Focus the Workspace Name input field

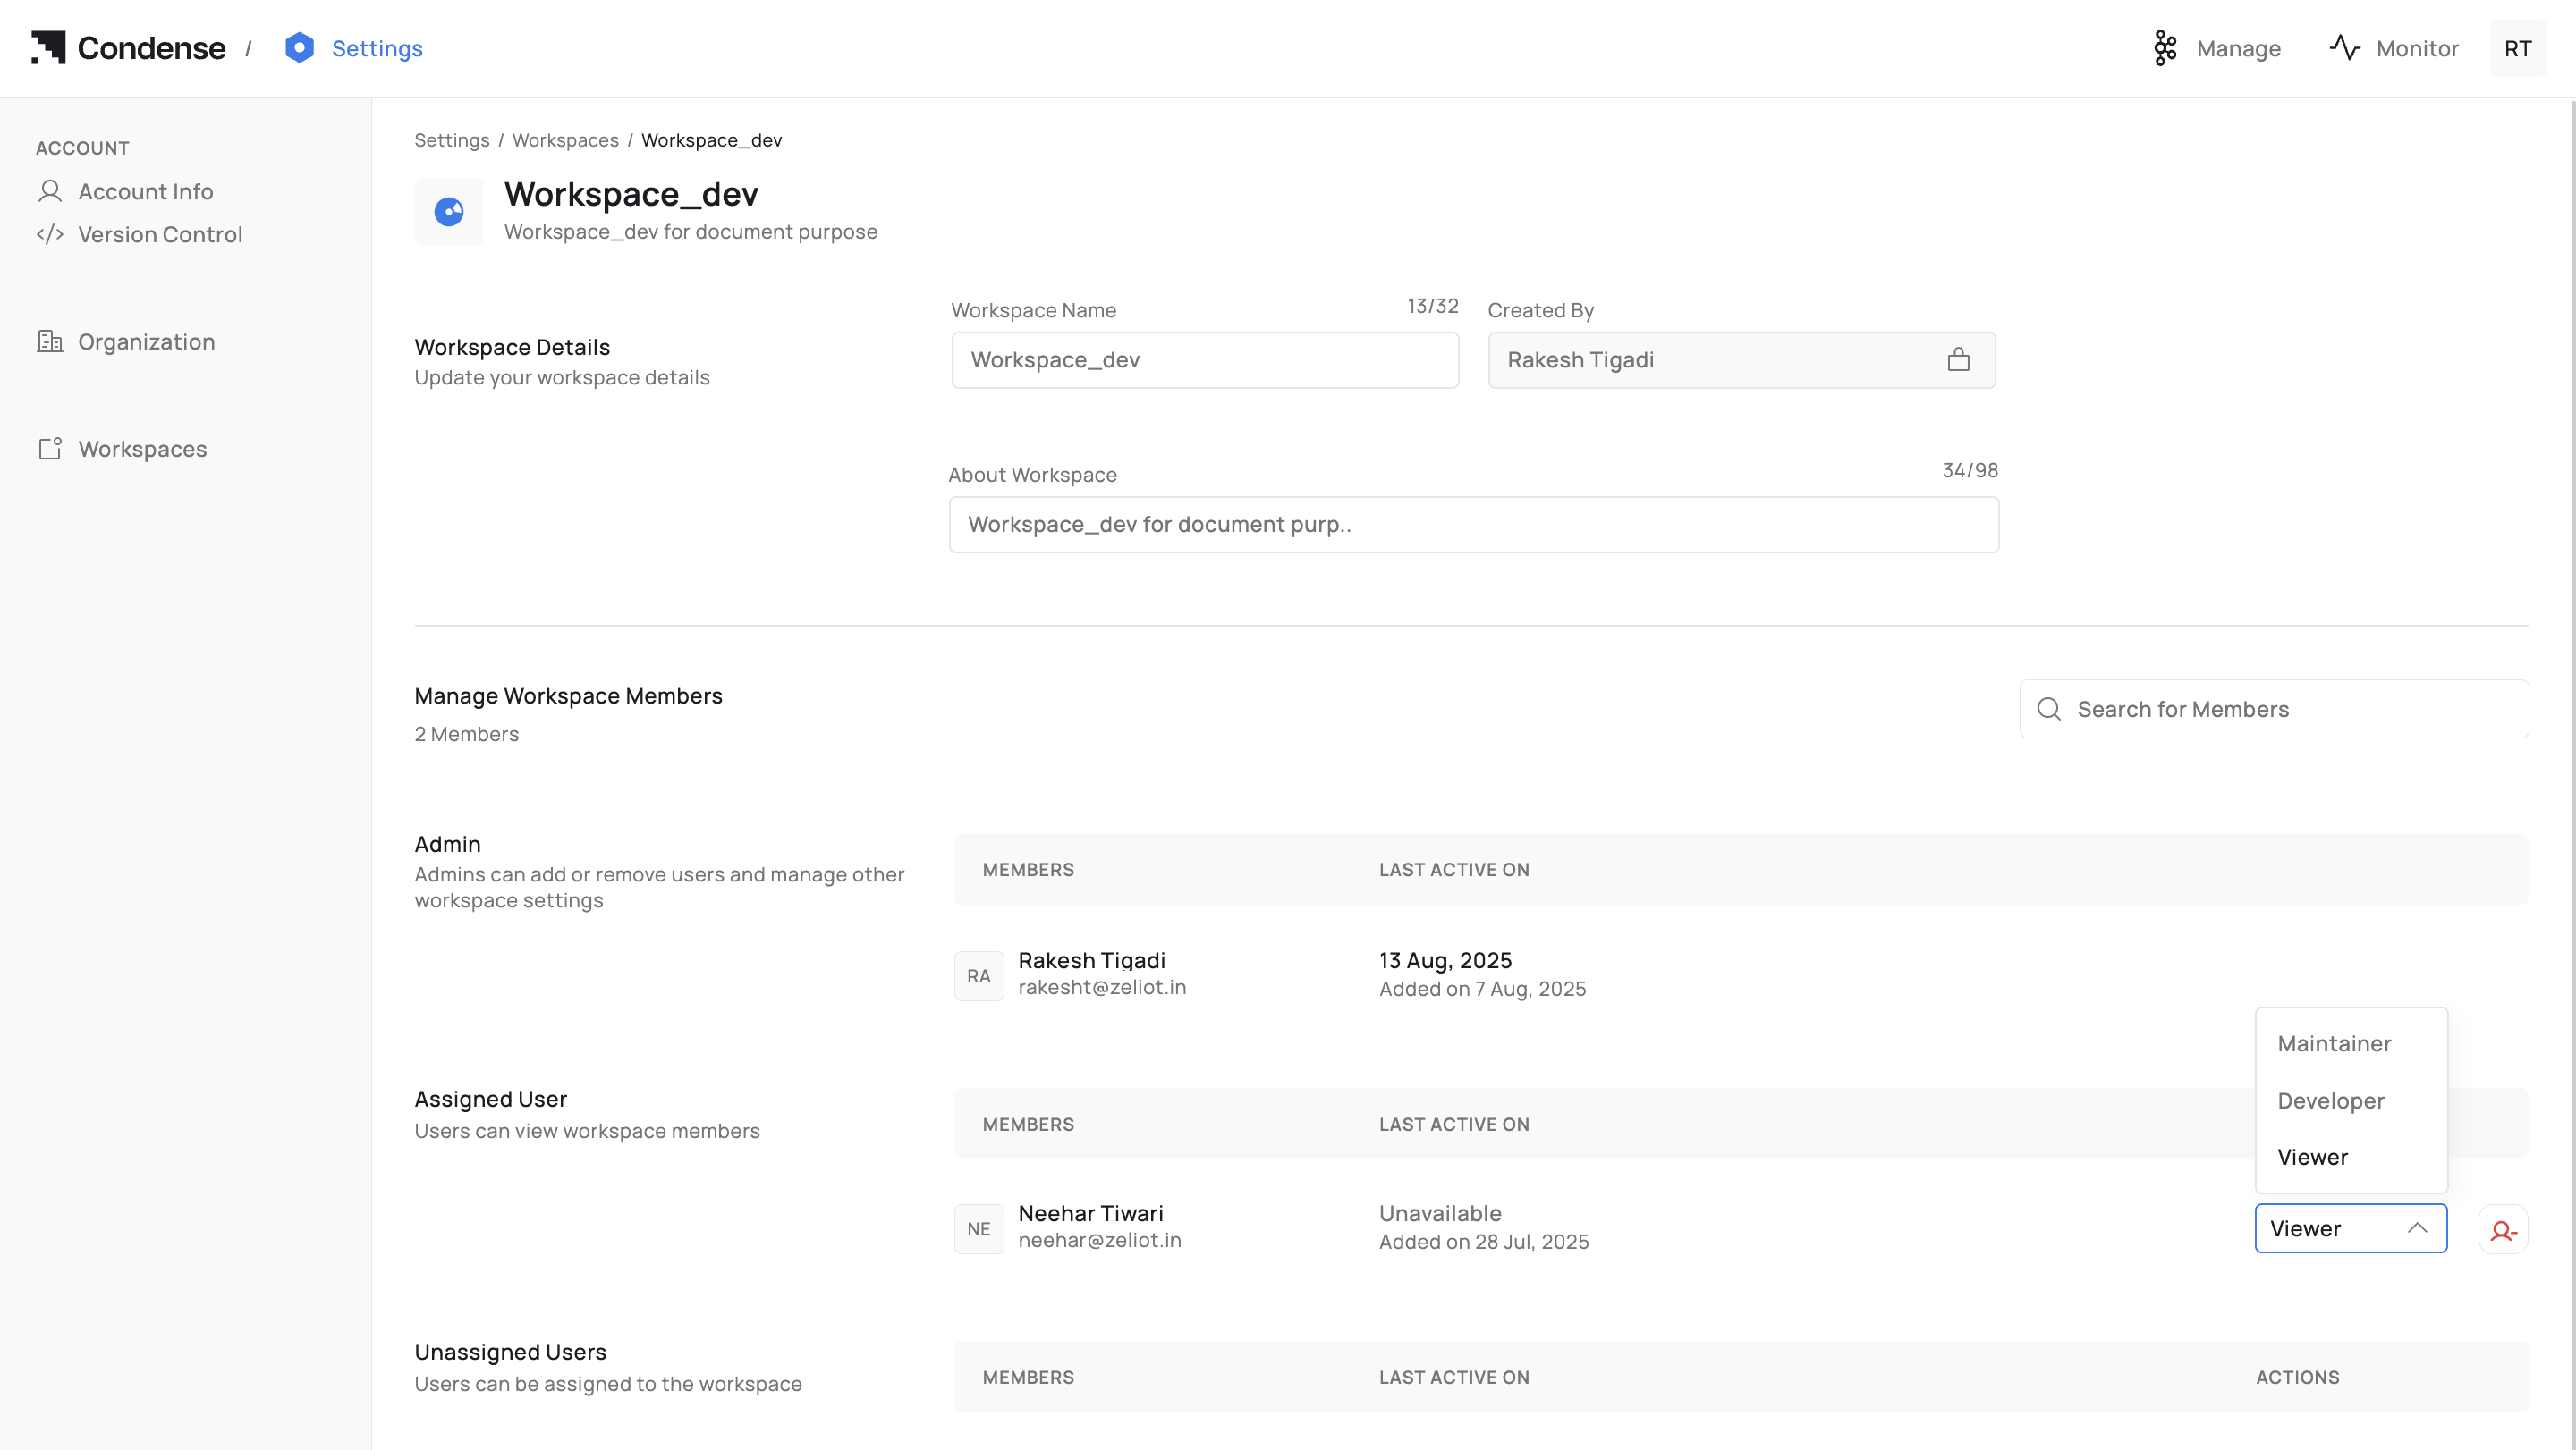point(1204,359)
